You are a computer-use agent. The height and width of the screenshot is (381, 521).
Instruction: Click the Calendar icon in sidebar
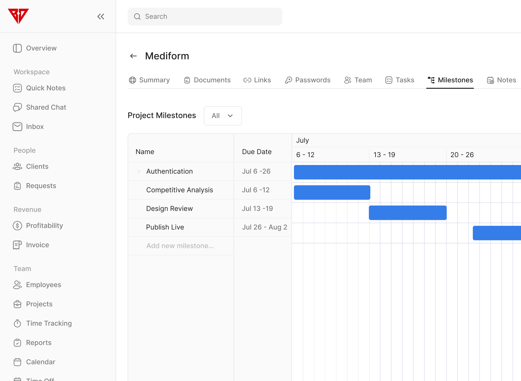[17, 362]
